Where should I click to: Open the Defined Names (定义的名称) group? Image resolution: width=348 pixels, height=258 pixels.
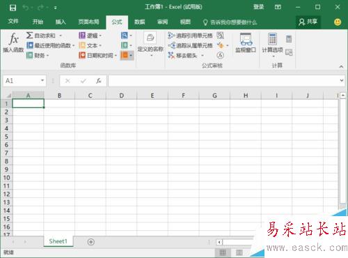click(x=150, y=45)
